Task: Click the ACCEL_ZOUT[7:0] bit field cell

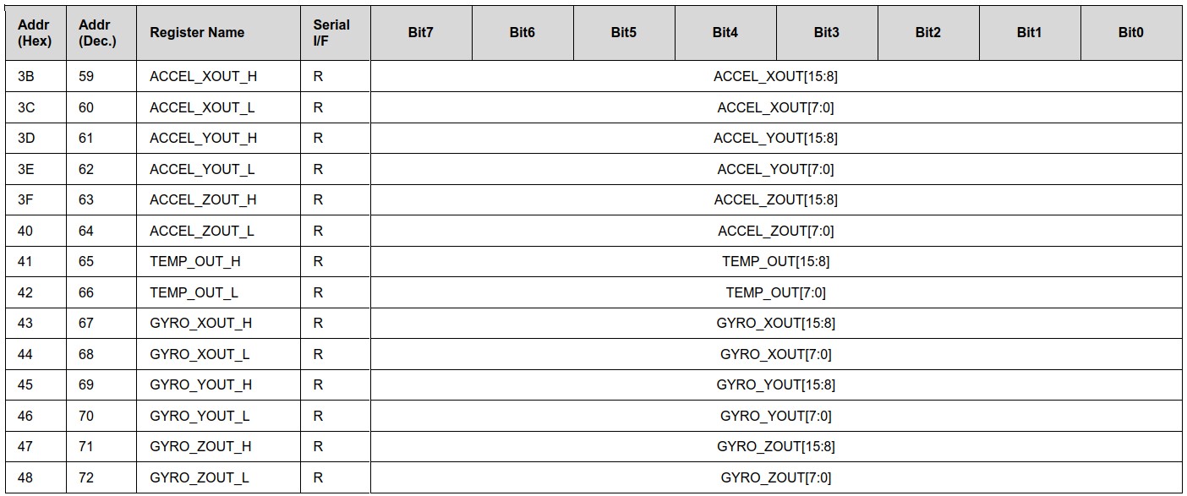Action: (775, 231)
